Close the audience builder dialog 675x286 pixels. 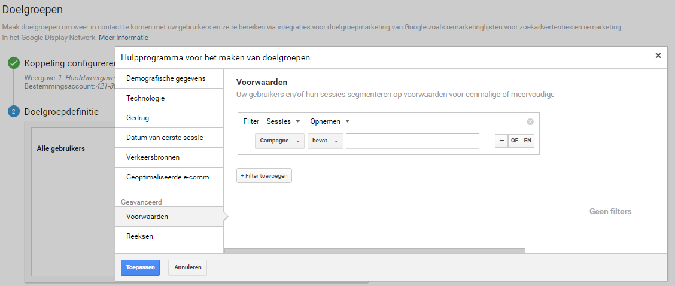pos(658,56)
